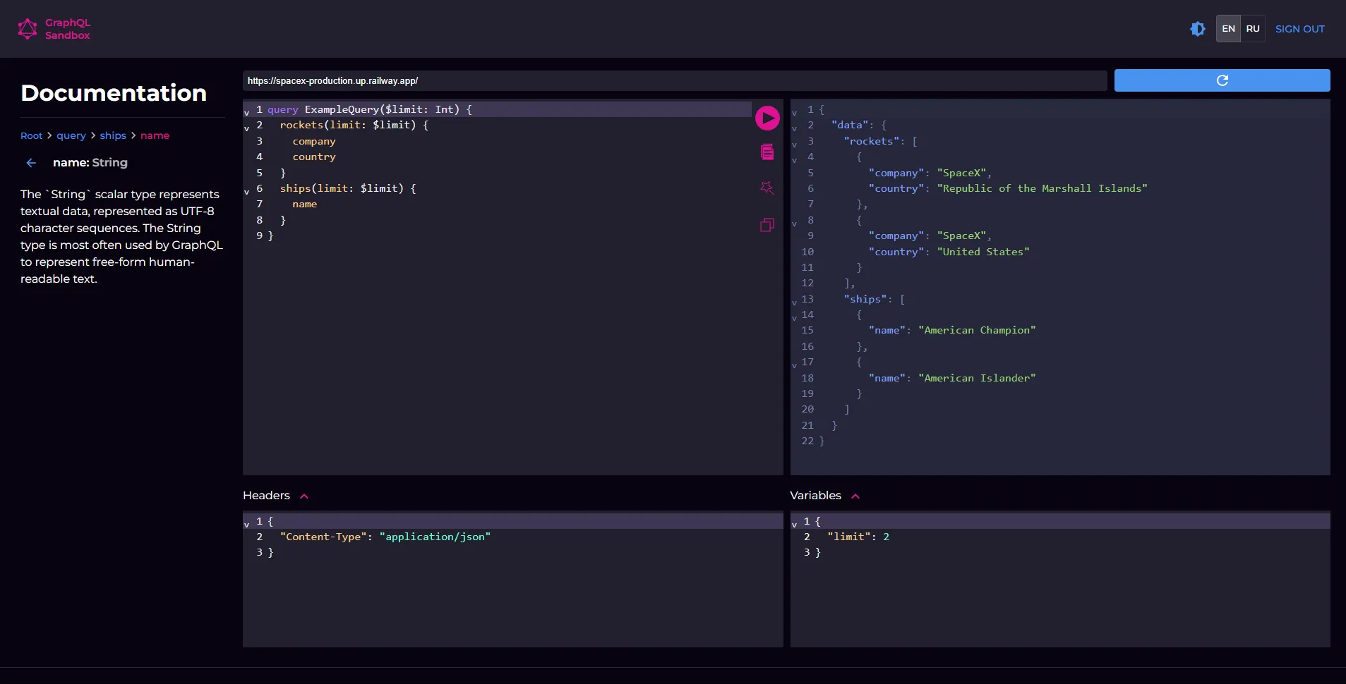This screenshot has height=684, width=1346.
Task: Fold the ships block at editor line 6
Action: [x=247, y=191]
